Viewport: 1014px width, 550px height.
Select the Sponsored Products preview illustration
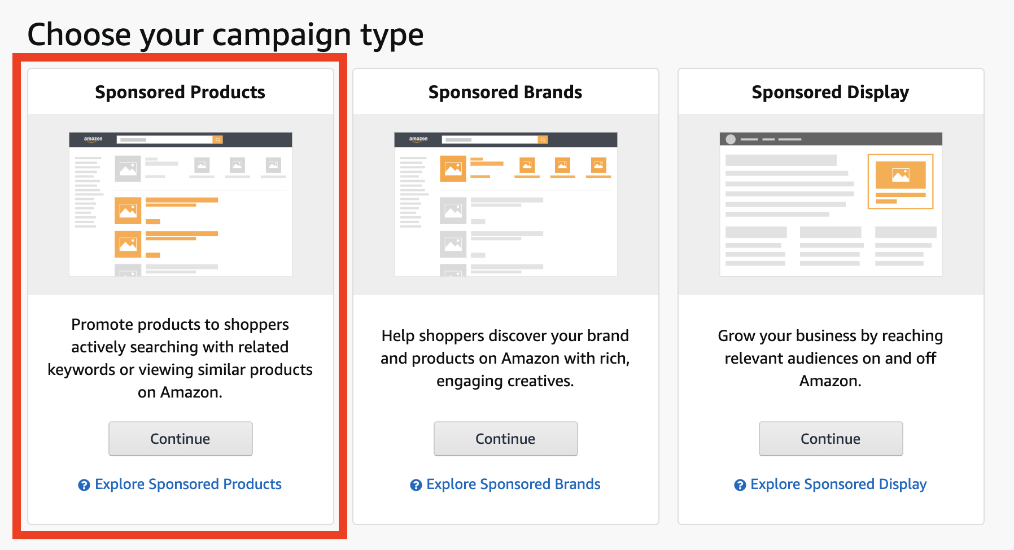(181, 204)
